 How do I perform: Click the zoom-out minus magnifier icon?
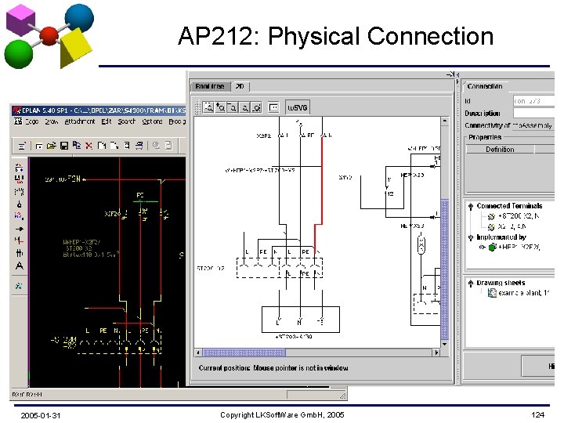pos(233,107)
